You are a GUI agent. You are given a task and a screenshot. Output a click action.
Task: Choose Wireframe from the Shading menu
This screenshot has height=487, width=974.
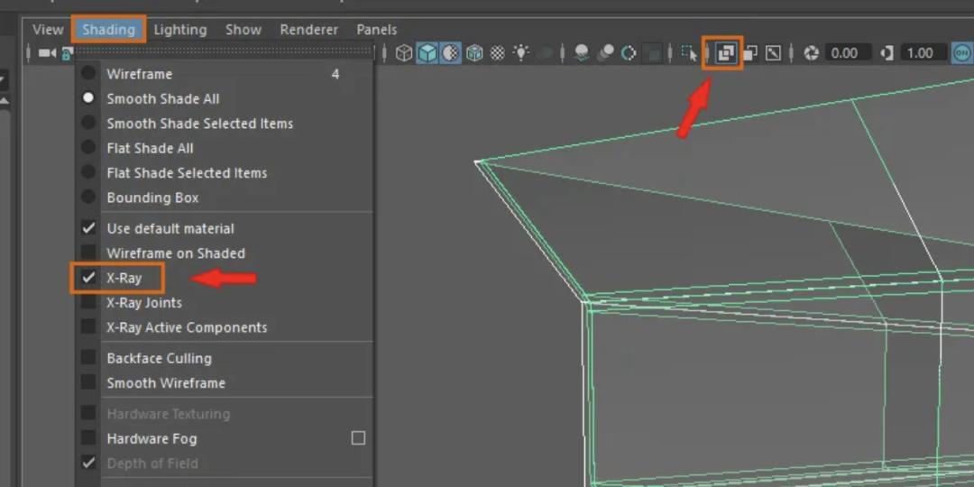(139, 74)
